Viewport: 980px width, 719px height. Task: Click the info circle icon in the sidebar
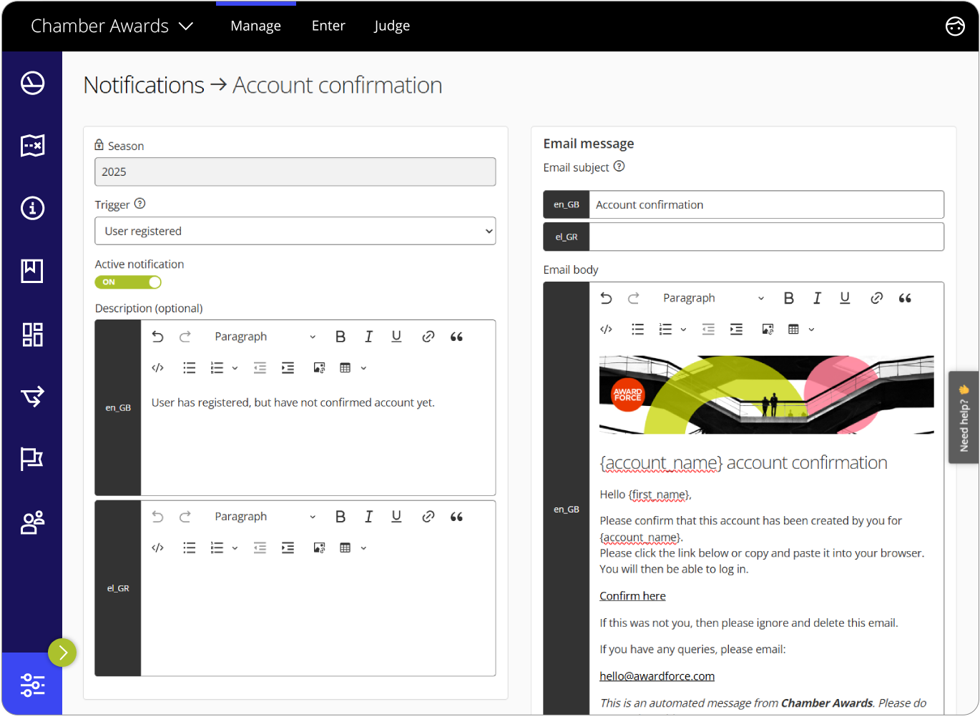(x=32, y=208)
